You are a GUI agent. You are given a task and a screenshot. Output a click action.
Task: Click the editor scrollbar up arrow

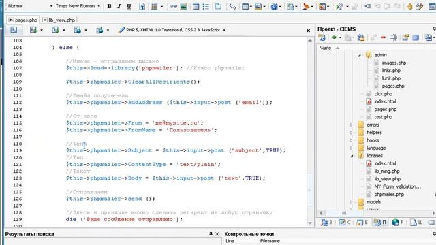coord(310,41)
